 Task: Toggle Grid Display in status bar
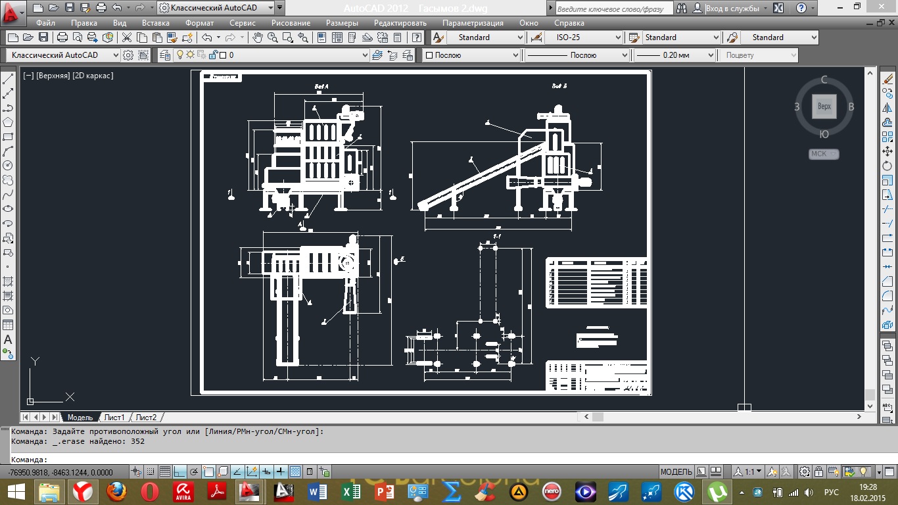pyautogui.click(x=165, y=471)
